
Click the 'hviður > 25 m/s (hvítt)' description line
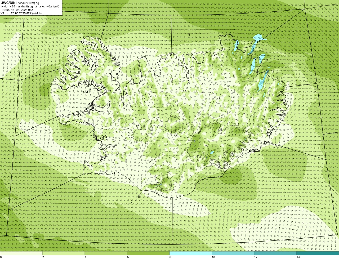[30, 6]
